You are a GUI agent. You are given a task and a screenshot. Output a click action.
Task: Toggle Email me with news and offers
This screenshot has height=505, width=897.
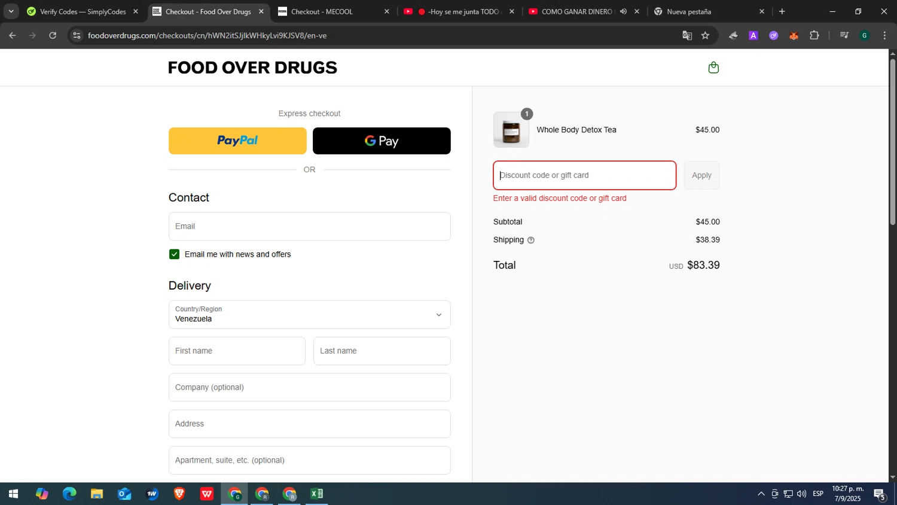pyautogui.click(x=174, y=254)
